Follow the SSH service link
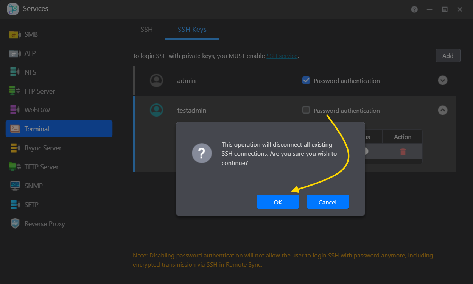 click(x=282, y=56)
